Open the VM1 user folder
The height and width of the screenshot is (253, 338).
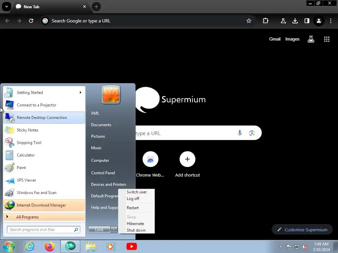[x=95, y=113]
